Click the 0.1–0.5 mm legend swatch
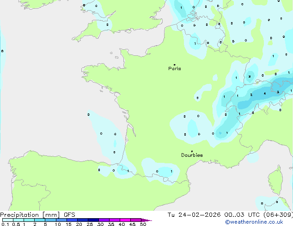The width and height of the screenshot is (293, 226). click(8, 220)
